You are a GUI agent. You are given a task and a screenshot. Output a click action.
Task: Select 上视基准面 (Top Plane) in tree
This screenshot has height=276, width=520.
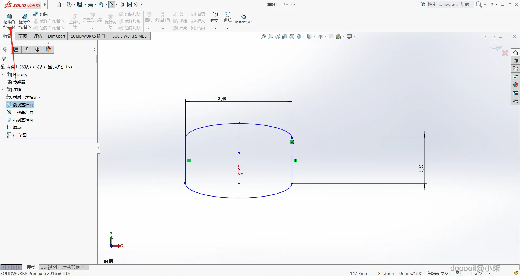click(x=20, y=112)
